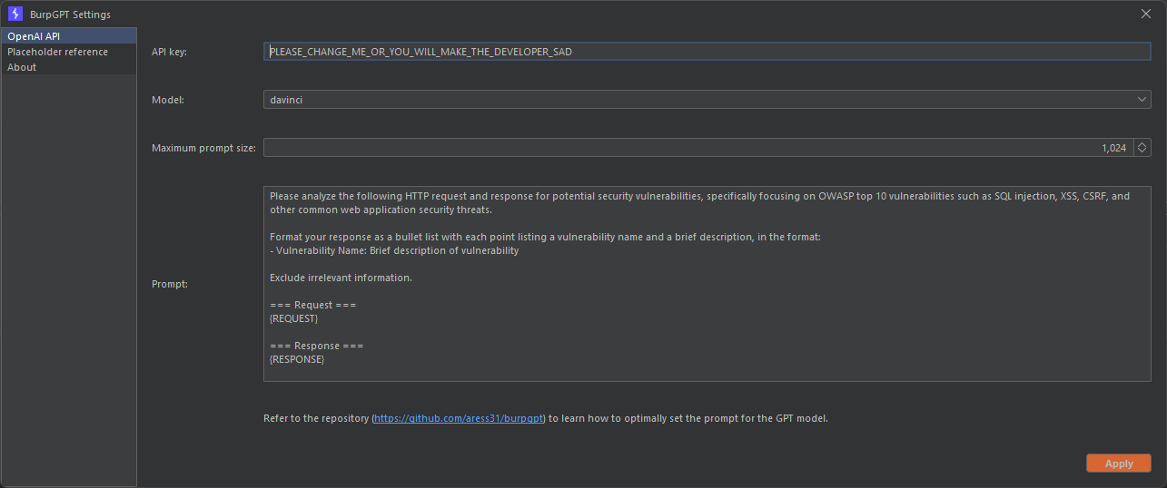Open the Placeholder reference section
Viewport: 1167px width, 488px height.
tap(57, 52)
